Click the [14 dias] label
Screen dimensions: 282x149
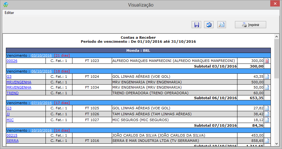[62, 130]
